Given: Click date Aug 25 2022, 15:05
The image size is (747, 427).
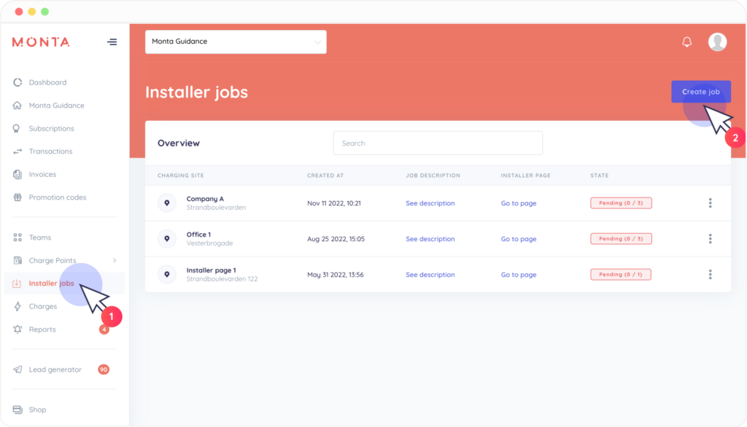Looking at the screenshot, I should (336, 238).
